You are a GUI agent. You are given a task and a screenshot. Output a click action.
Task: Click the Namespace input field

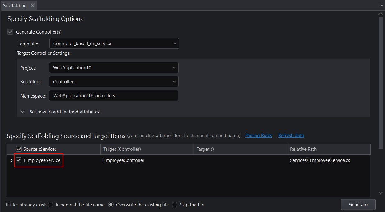tap(114, 96)
